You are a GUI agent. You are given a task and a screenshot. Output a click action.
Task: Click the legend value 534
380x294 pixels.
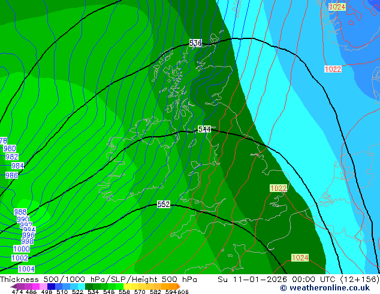tap(94, 292)
